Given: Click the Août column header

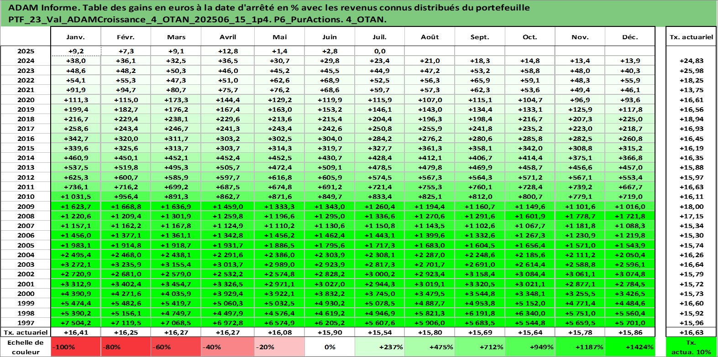Looking at the screenshot, I should [x=430, y=37].
